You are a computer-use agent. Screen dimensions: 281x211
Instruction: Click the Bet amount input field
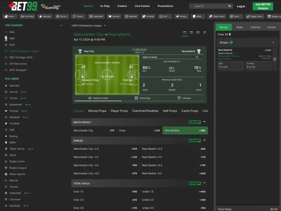pos(230,66)
